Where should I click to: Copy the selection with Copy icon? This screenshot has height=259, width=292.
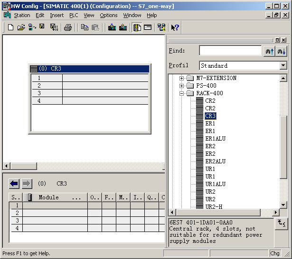coord(85,27)
